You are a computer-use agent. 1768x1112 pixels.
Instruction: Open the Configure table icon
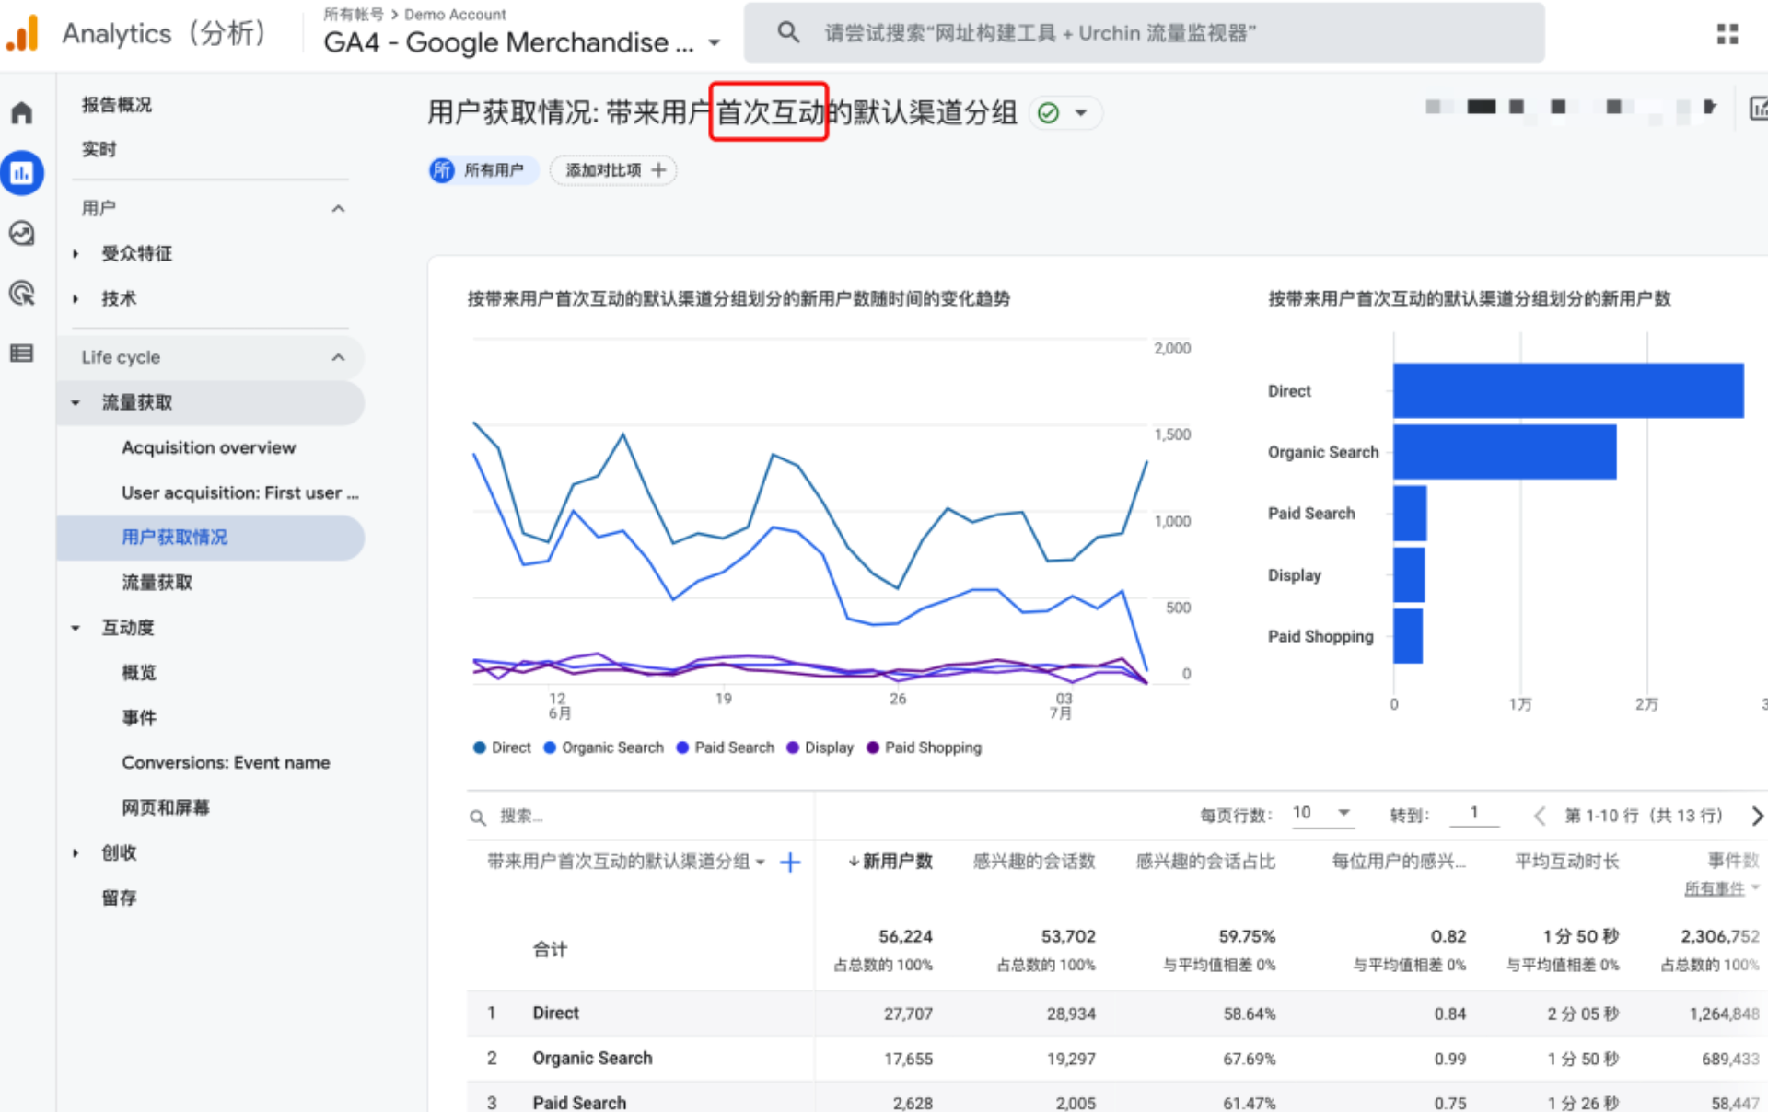point(22,353)
